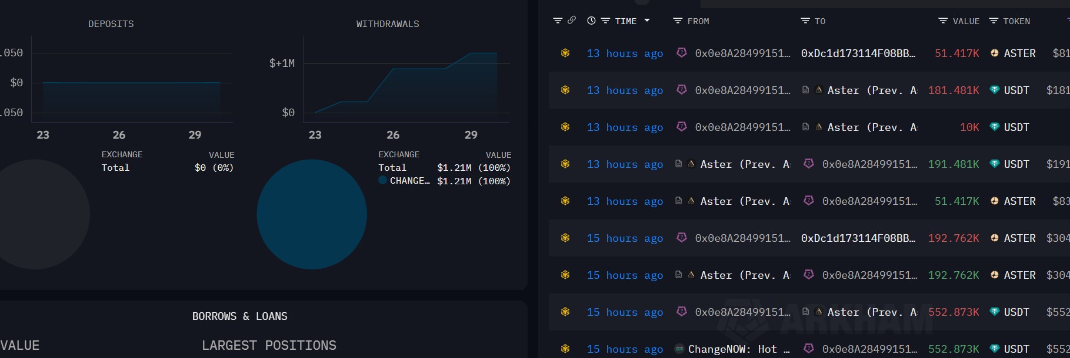Viewport: 1070px width, 358px height.
Task: Click the BNB chain icon on the ChangeNOW row
Action: pos(565,349)
